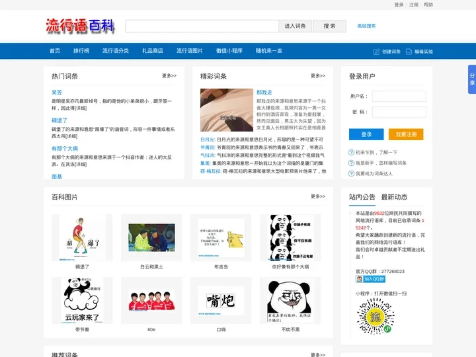Click 注册 link in top bar
The height and width of the screenshot is (357, 476).
(x=414, y=5)
